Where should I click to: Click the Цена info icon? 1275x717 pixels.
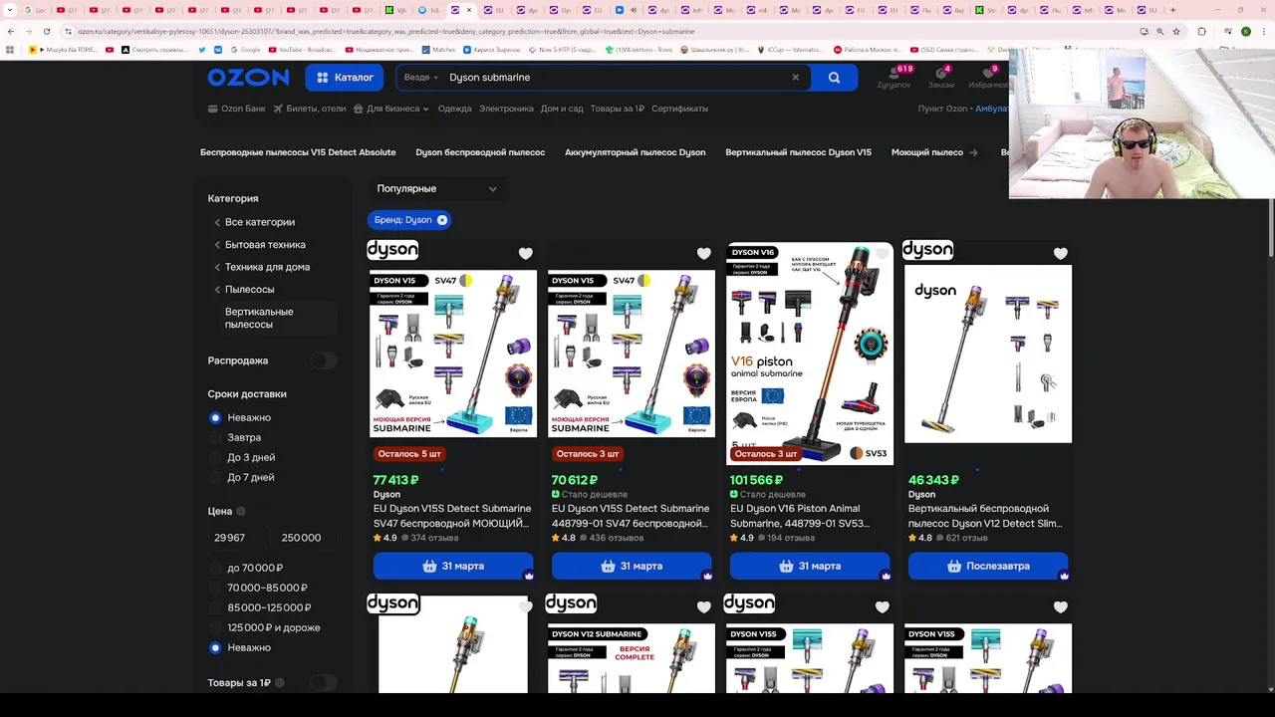coord(241,511)
